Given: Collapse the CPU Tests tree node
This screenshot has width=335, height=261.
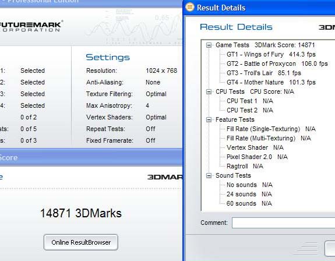Looking at the screenshot, I should [x=209, y=91].
